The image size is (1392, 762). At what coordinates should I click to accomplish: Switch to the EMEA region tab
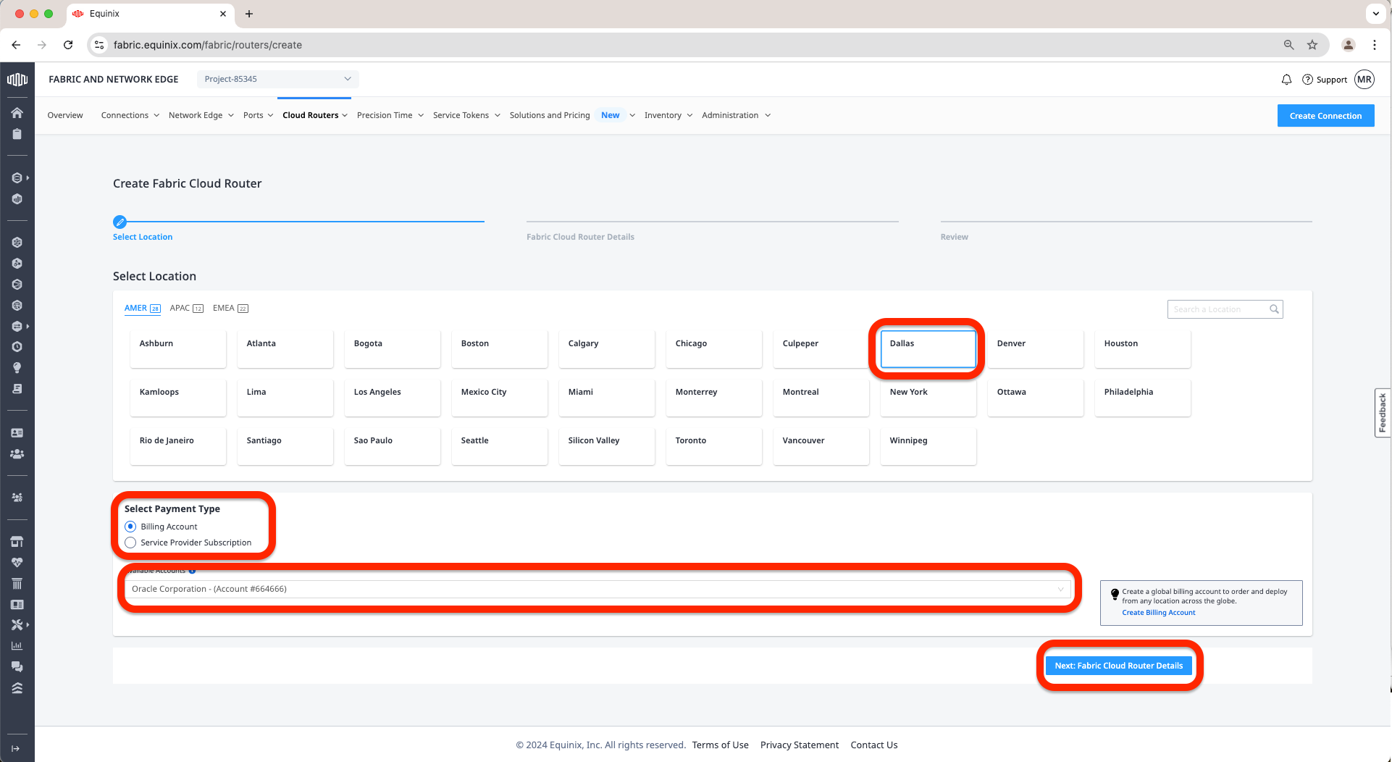(x=230, y=309)
